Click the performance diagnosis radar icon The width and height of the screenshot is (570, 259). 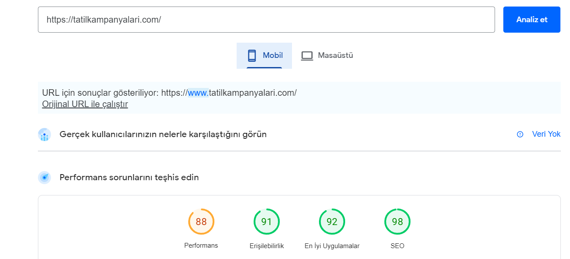44,178
